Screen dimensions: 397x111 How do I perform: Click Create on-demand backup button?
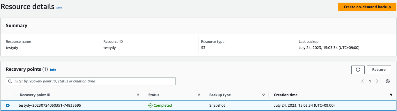pyautogui.click(x=367, y=7)
